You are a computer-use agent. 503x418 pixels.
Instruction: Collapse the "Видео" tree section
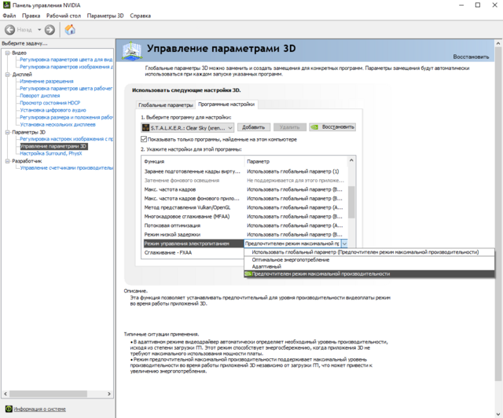pyautogui.click(x=6, y=53)
